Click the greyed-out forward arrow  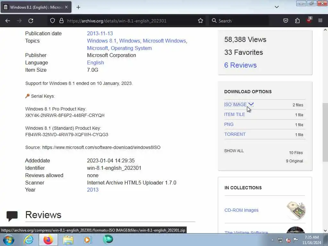(x=19, y=21)
